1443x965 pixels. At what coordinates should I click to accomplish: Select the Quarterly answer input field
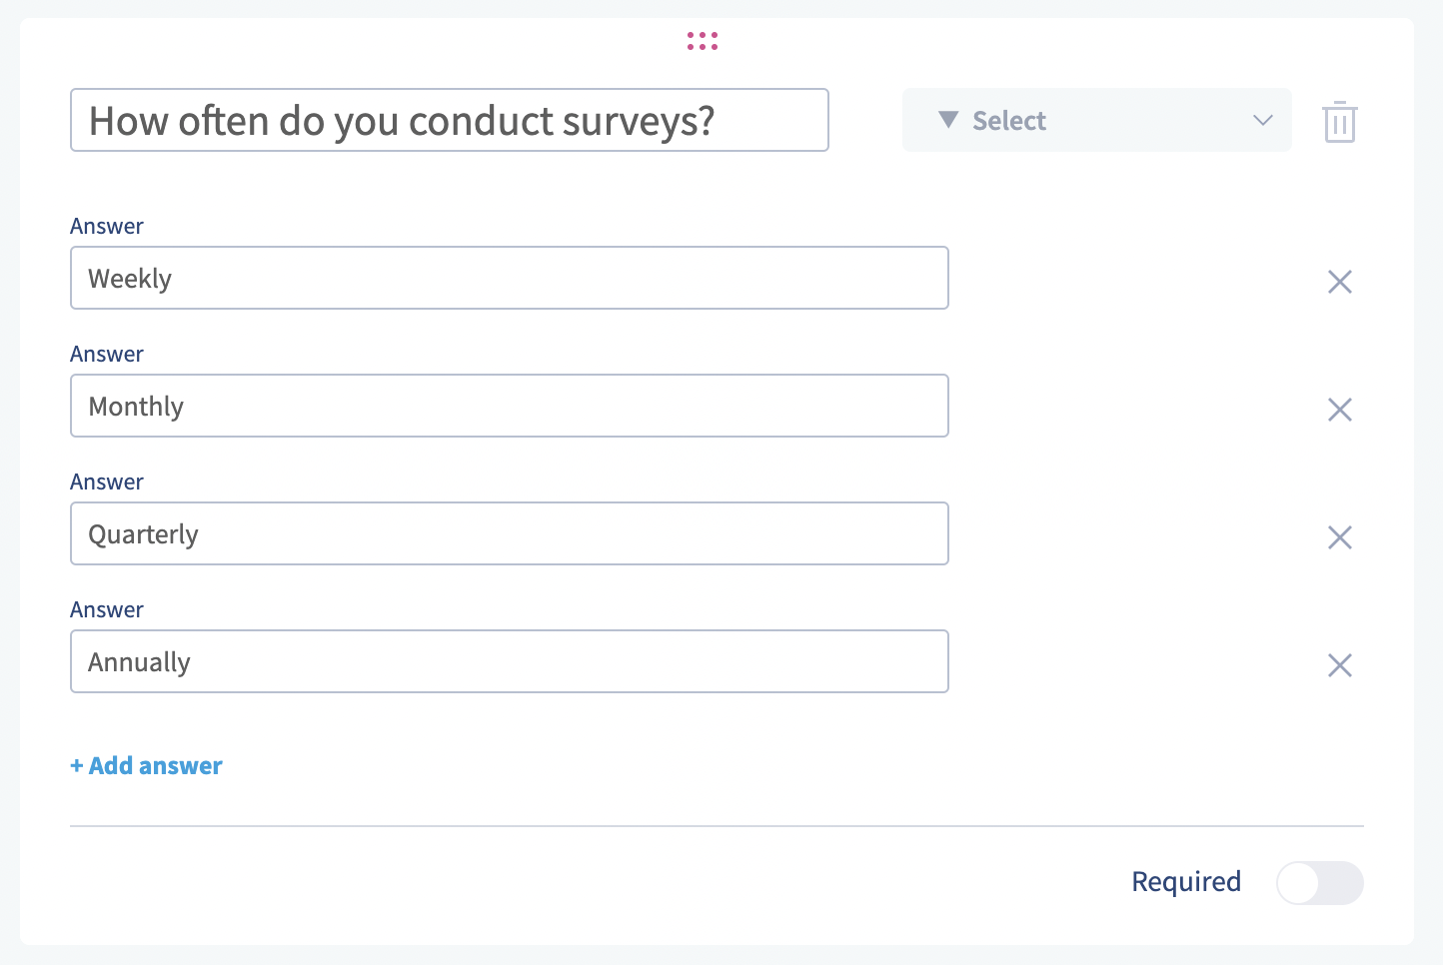(x=509, y=533)
